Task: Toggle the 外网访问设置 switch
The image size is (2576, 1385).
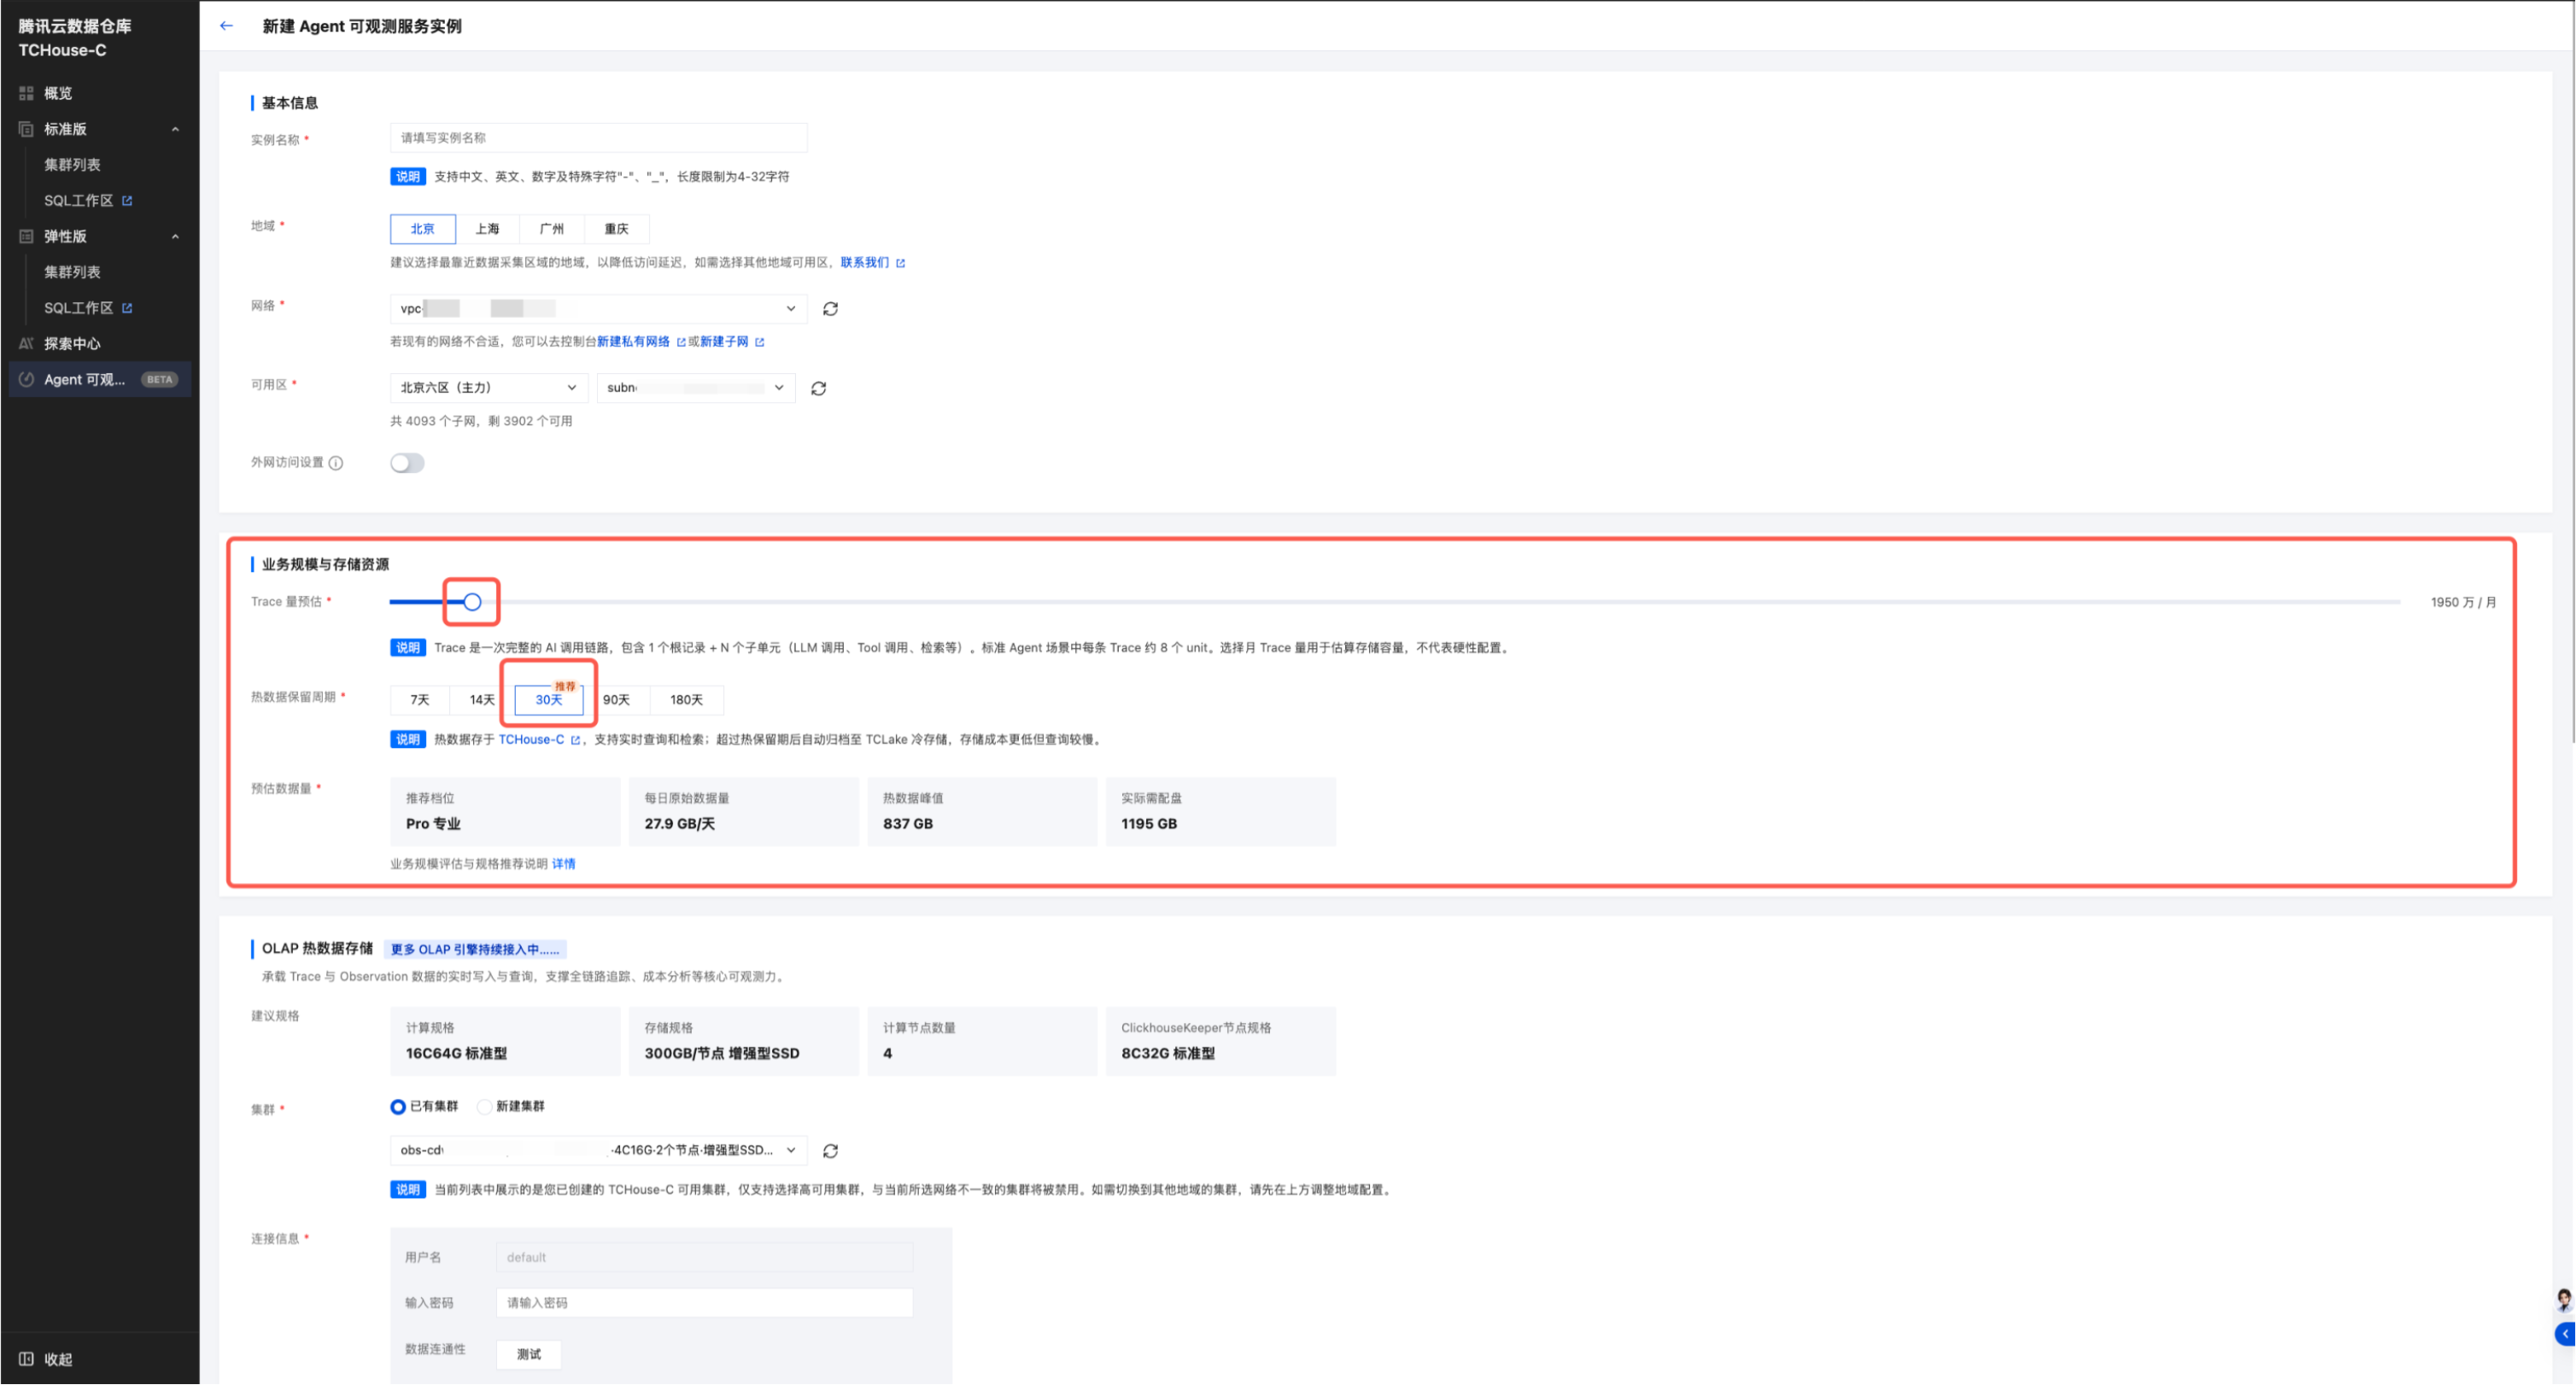Action: coord(407,463)
